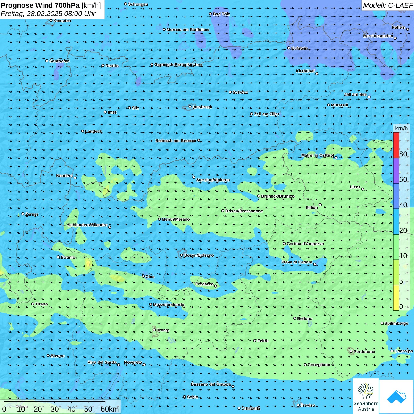Click the 'Prognose Wind 700hPa' title
The image size is (414, 414).
pos(40,5)
